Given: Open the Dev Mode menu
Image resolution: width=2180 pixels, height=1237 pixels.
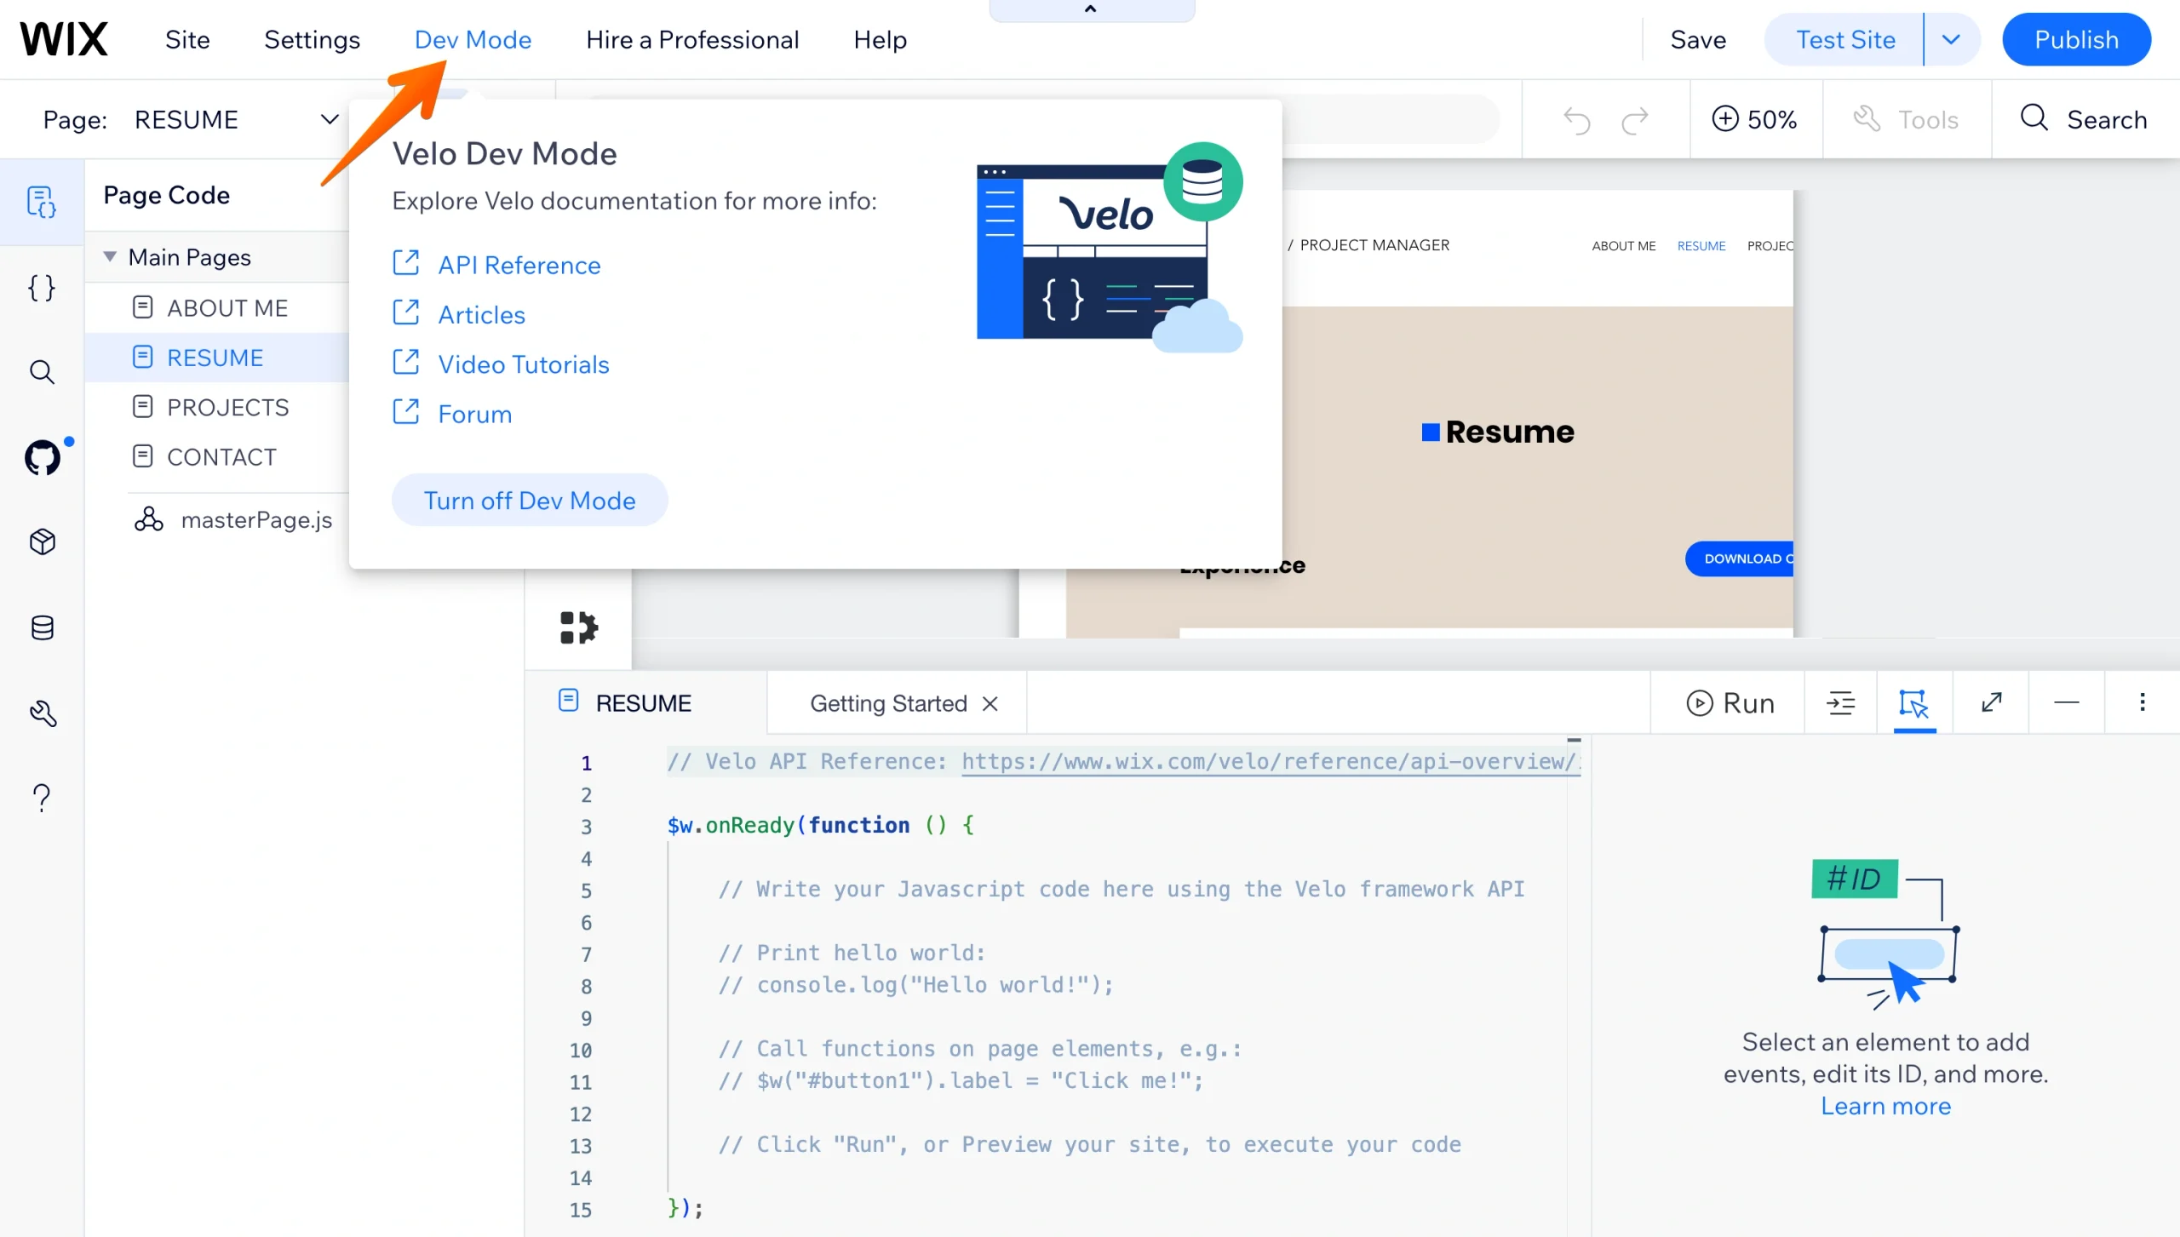Looking at the screenshot, I should 473,39.
